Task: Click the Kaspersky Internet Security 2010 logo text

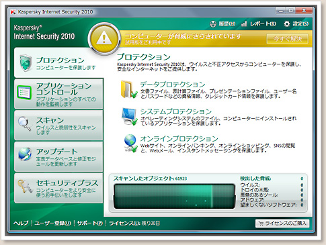Action: [x=44, y=32]
